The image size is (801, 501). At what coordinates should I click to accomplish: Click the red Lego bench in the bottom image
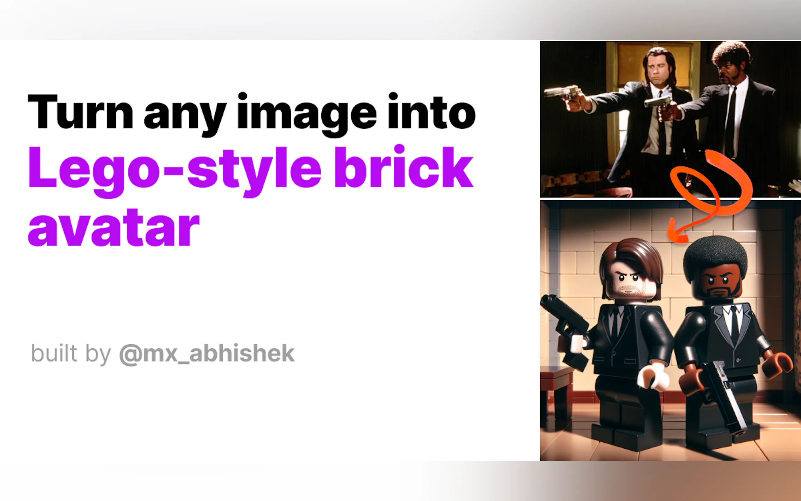556,394
